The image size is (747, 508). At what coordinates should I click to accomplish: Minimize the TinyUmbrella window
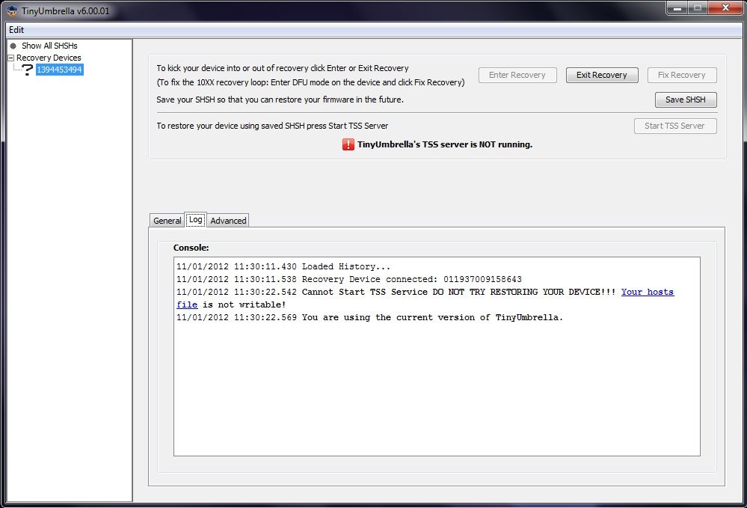(x=677, y=8)
